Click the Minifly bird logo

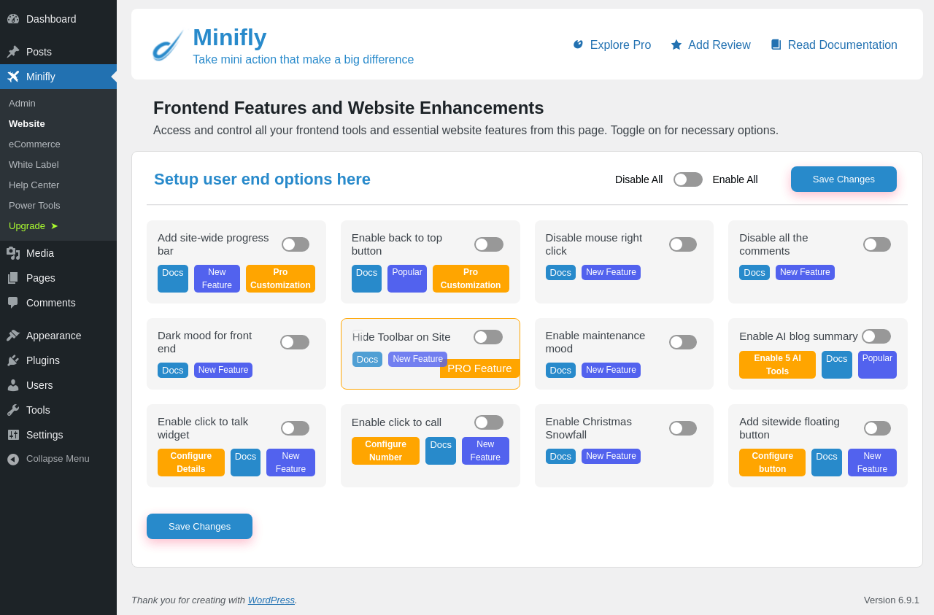[167, 45]
